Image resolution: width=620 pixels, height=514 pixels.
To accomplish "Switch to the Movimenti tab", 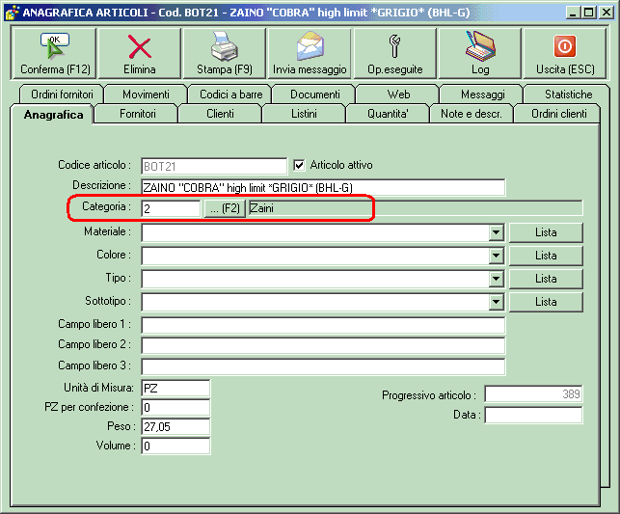I will tap(146, 95).
